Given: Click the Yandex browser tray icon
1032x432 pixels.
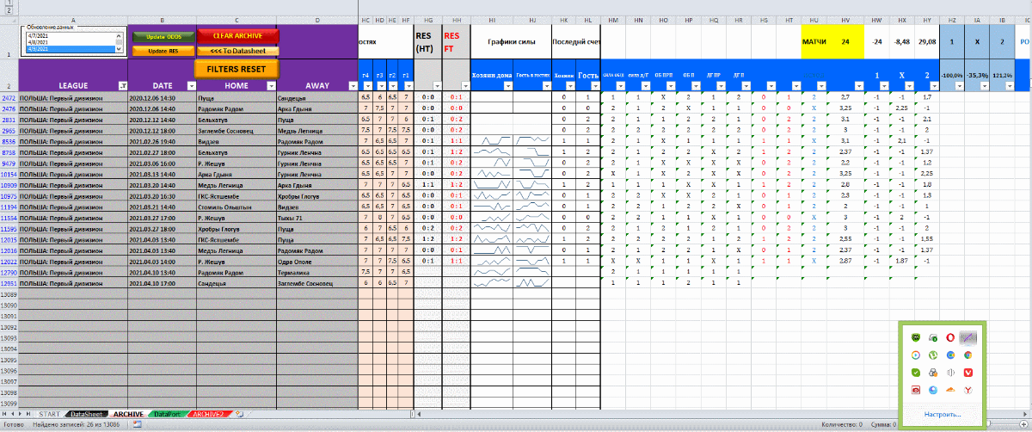Looking at the screenshot, I should 968,389.
